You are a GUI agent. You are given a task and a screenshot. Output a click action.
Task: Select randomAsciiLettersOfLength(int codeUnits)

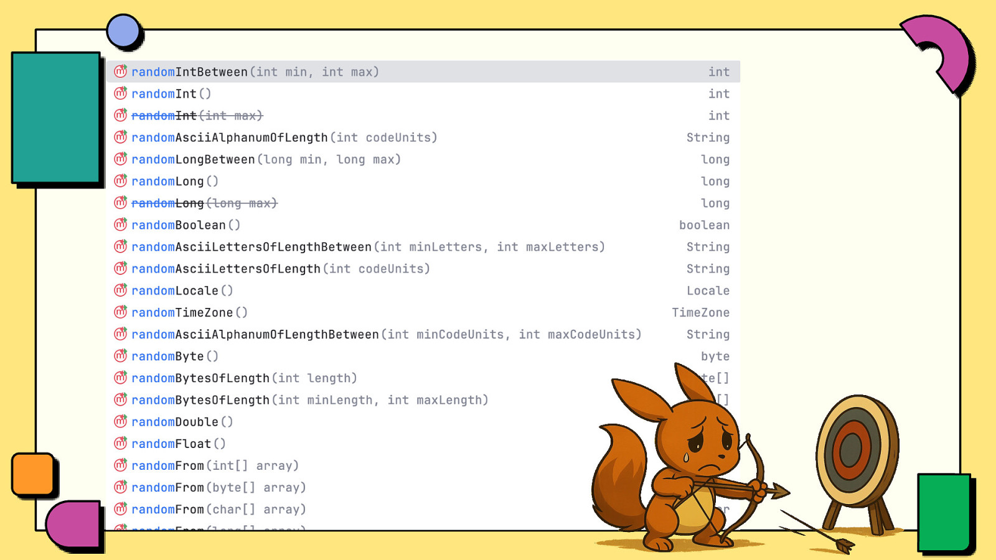click(x=423, y=269)
